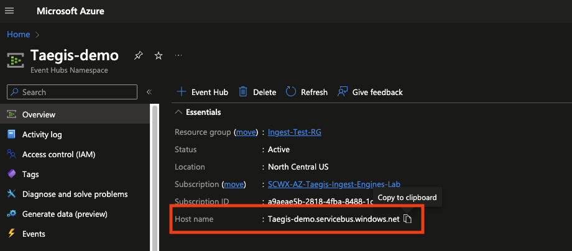Collapse the sidebar with the double chevron
The width and height of the screenshot is (572, 251).
click(x=149, y=92)
